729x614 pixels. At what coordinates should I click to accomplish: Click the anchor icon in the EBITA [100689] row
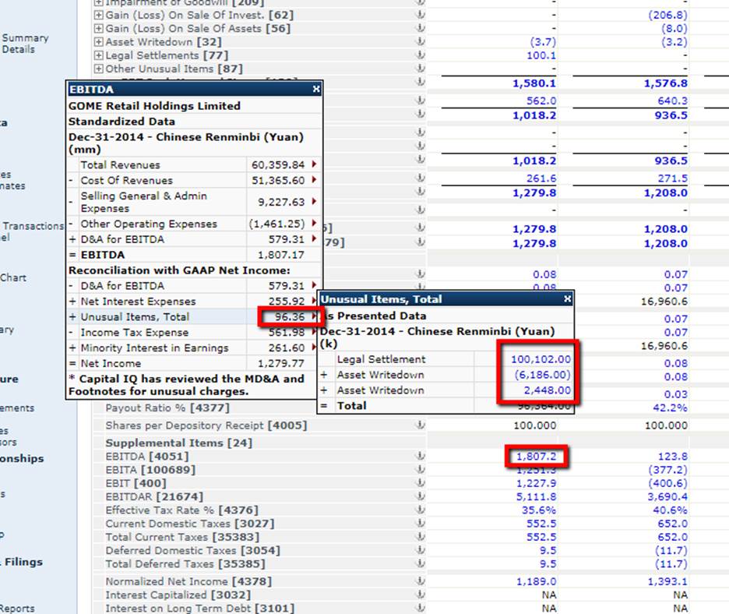(x=420, y=469)
